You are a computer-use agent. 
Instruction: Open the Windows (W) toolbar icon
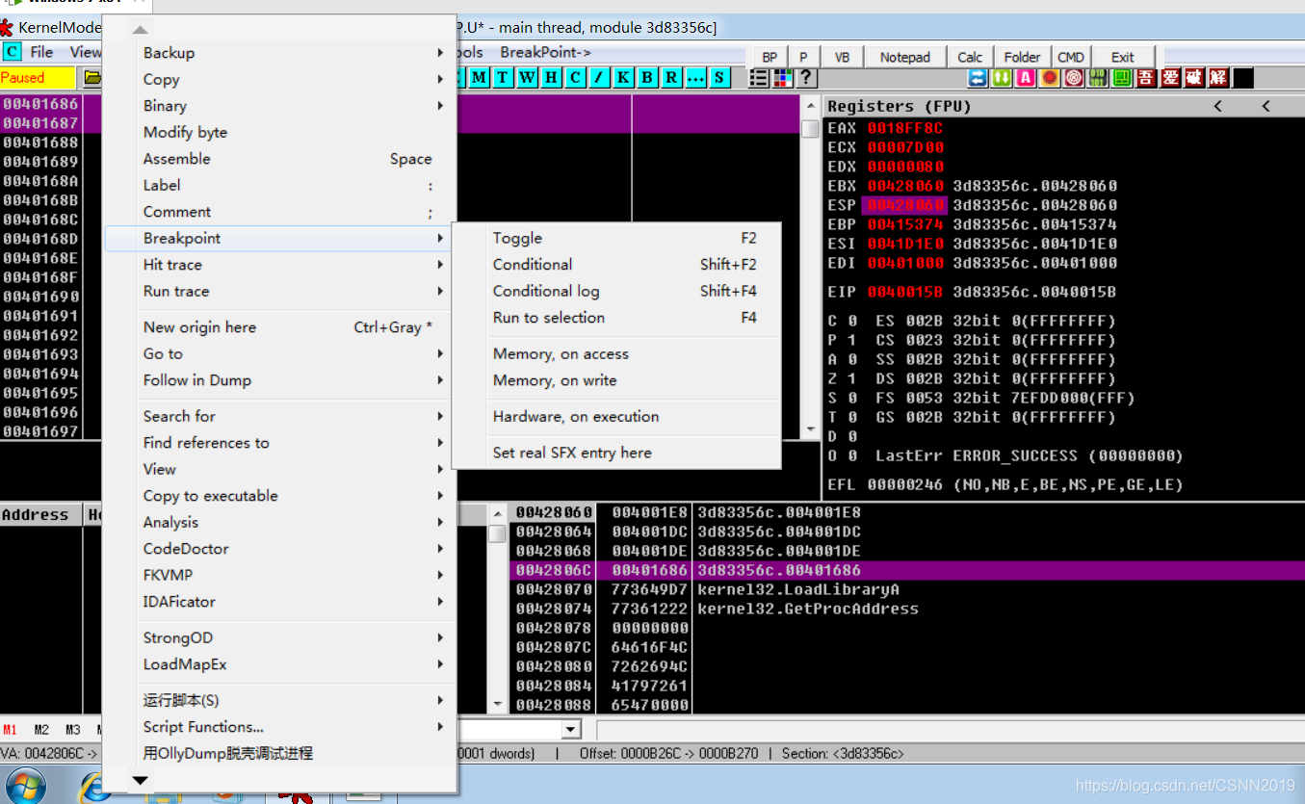[527, 78]
